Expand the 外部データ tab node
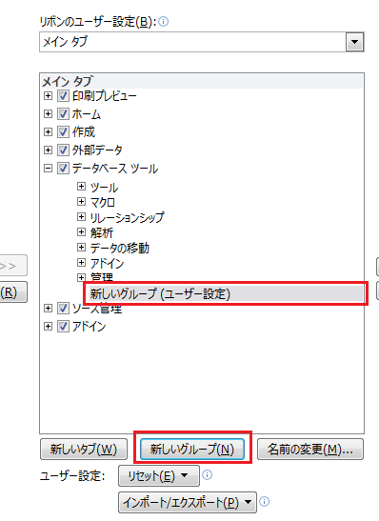Viewport: 379px width, 521px height. pos(48,150)
